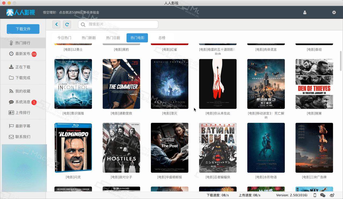
Task: Click the 200 badge on 最新发布
Action: (34, 54)
